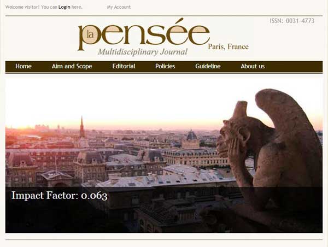Open the Policies menu item
Screen dimensions: 328x247
click(165, 66)
